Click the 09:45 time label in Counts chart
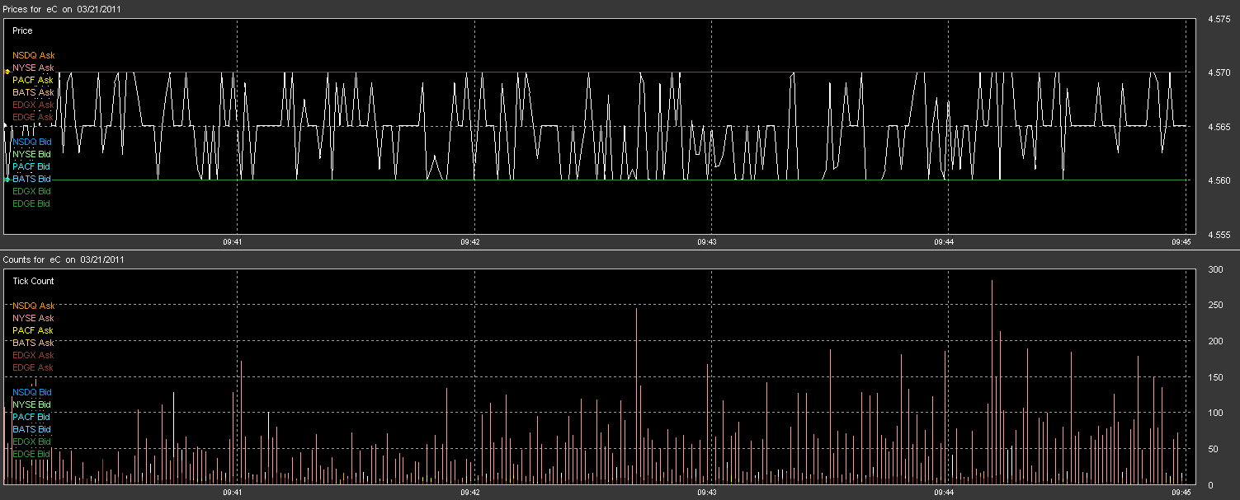Image resolution: width=1240 pixels, height=500 pixels. coord(1181,492)
